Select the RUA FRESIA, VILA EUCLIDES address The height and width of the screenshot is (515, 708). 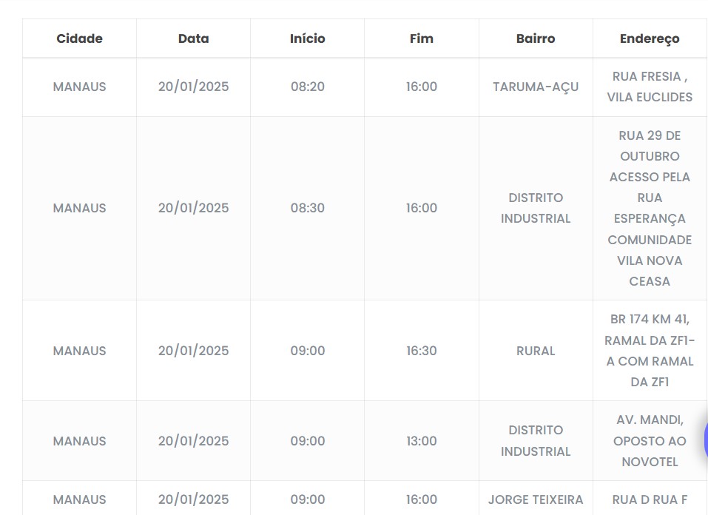(x=650, y=87)
